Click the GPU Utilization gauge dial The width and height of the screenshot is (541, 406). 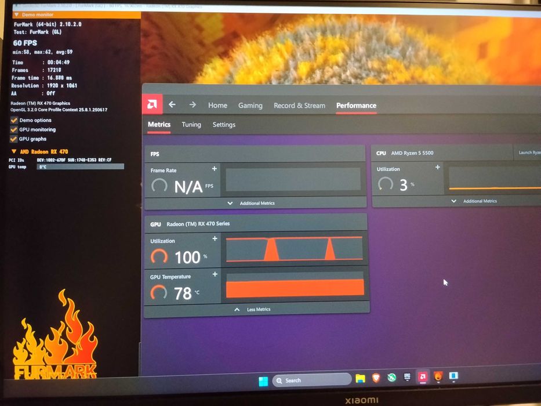[x=159, y=256]
